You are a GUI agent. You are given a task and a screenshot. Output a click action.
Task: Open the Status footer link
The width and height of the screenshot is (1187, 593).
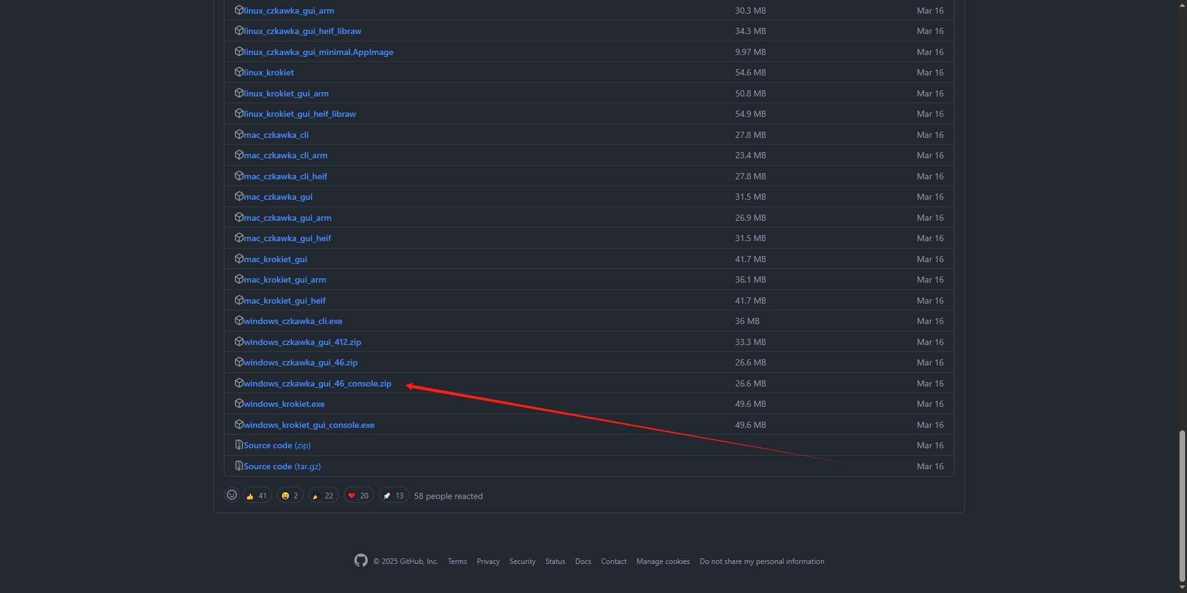click(x=555, y=561)
